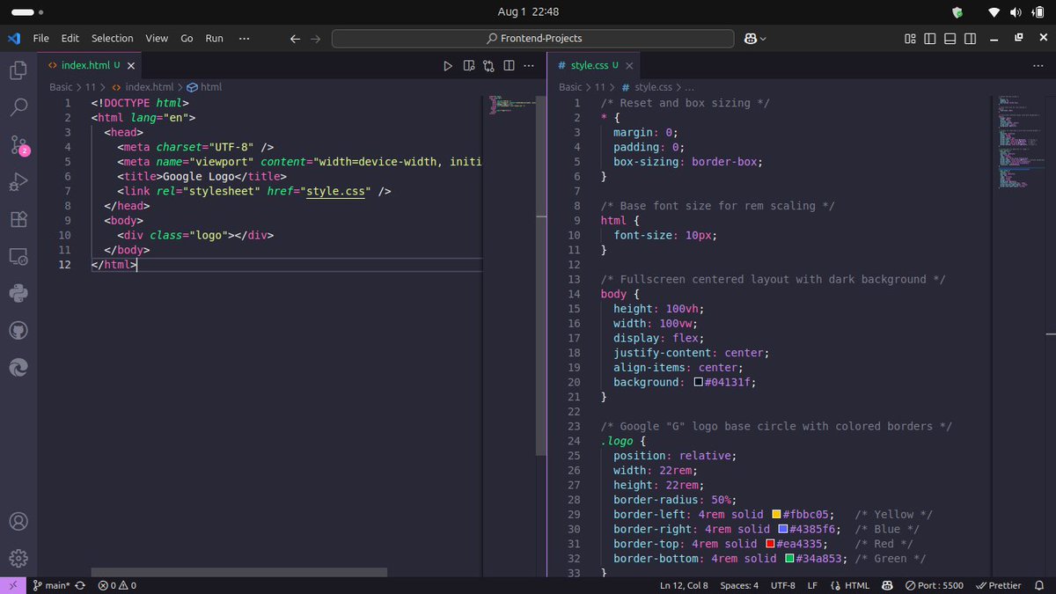
Task: Click the Run play icon in index.html toolbar
Action: tap(448, 65)
